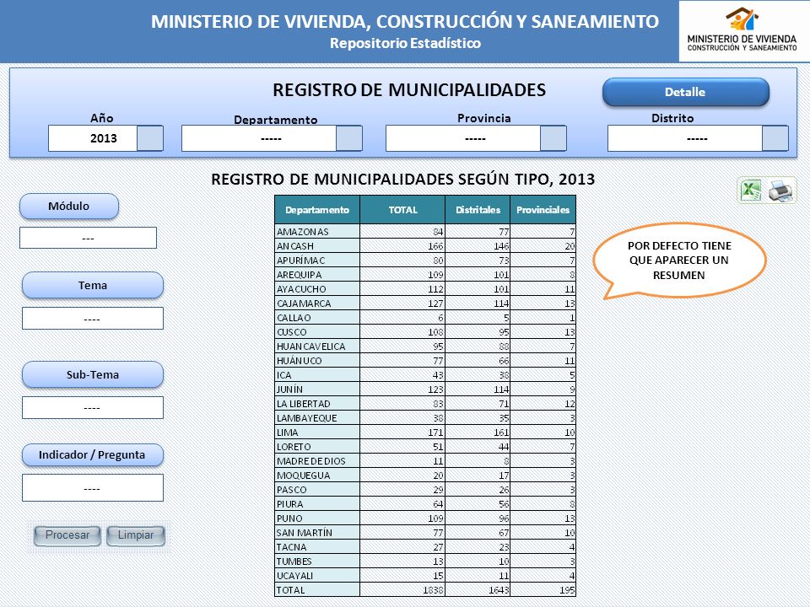Select the MOQUEGUA row label

pos(303,475)
